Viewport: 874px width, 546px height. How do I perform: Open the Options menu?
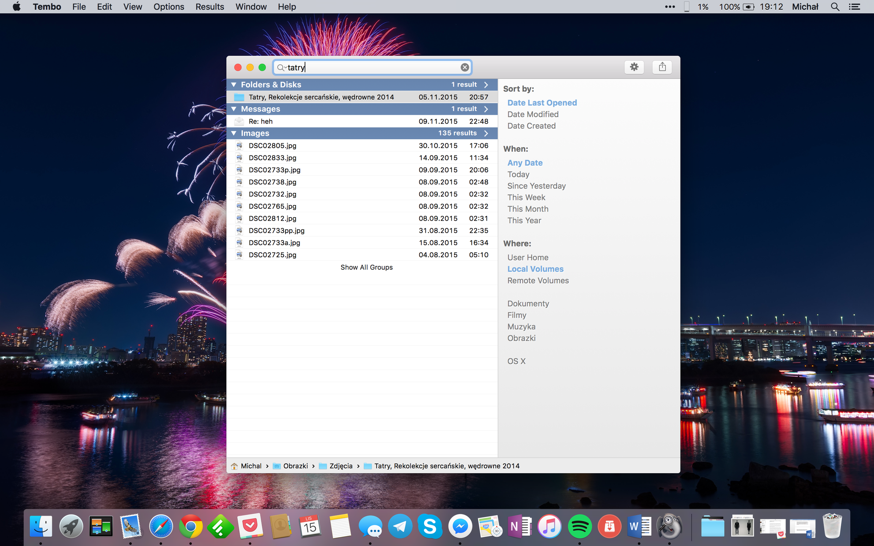[168, 7]
